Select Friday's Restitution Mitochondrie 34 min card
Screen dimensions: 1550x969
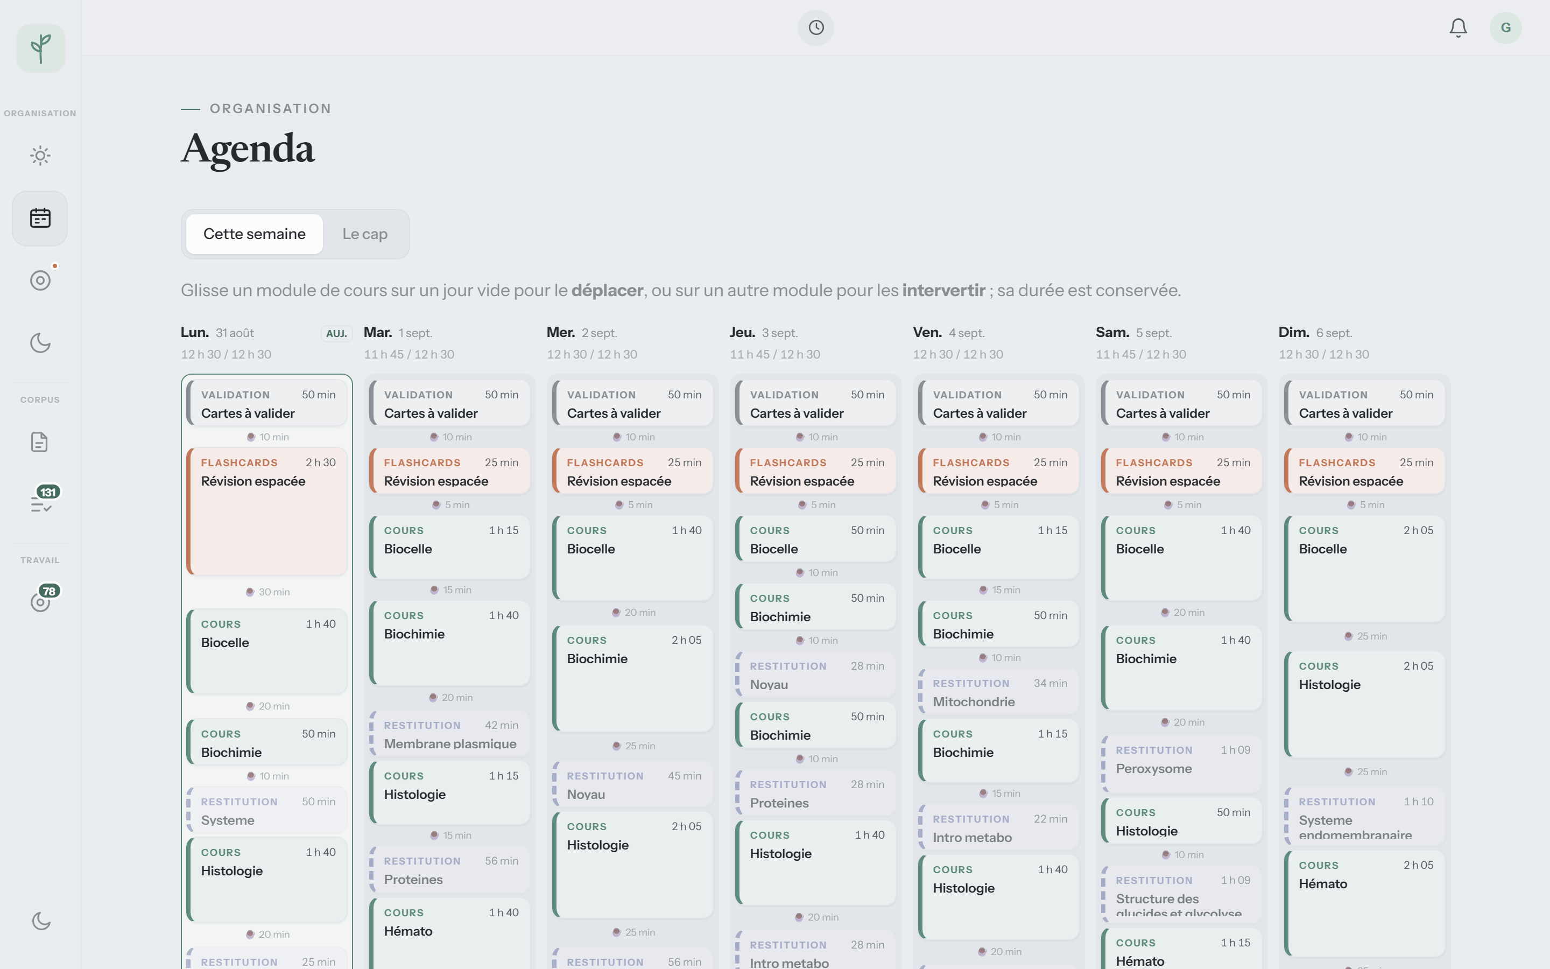[998, 692]
